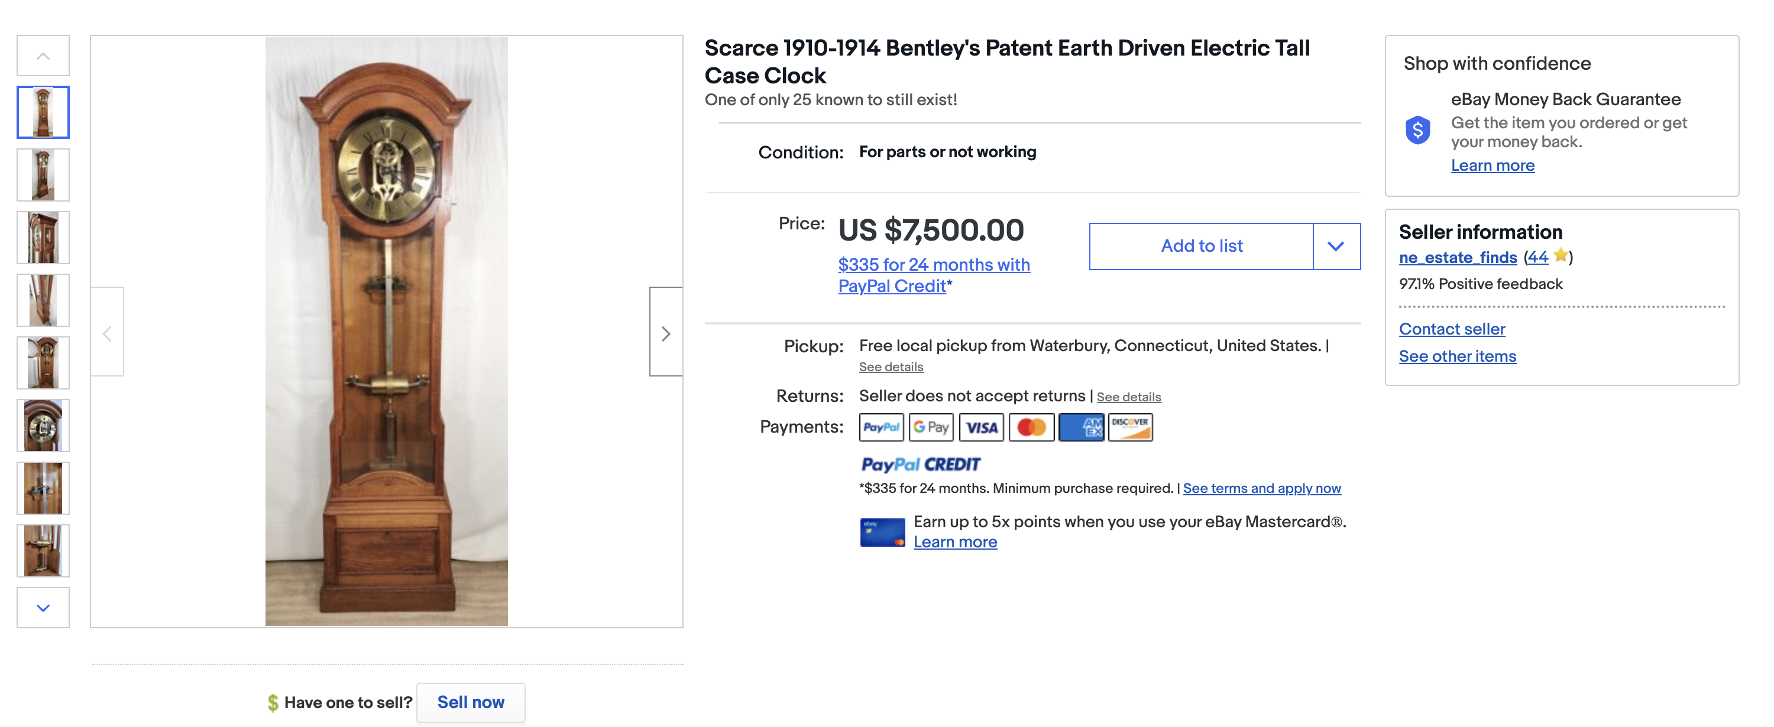Show the next clock photo
The image size is (1774, 727).
(665, 333)
